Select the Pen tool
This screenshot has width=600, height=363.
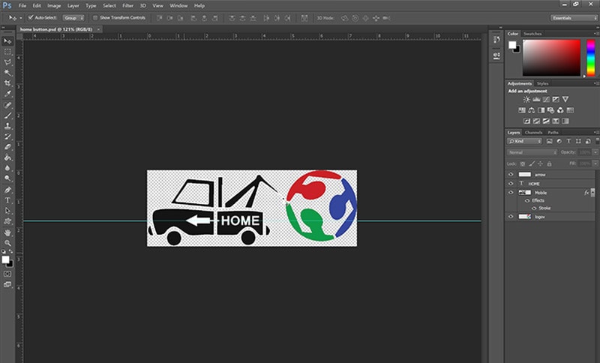tap(7, 190)
